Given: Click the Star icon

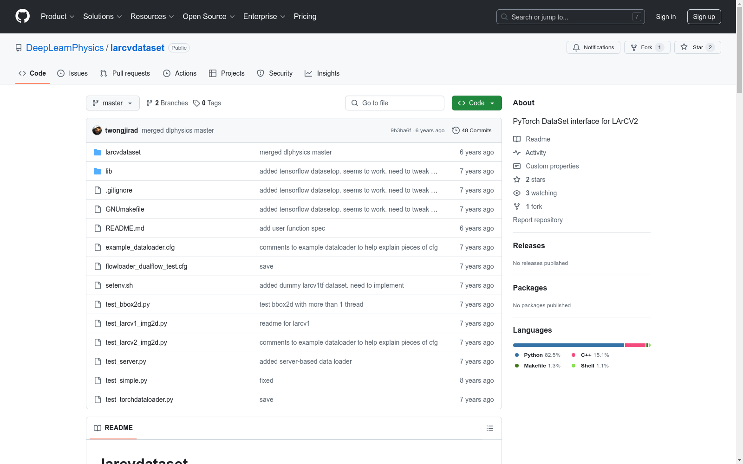Looking at the screenshot, I should click(x=684, y=47).
